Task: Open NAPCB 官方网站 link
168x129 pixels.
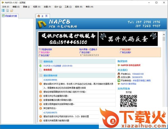Action: (129, 84)
